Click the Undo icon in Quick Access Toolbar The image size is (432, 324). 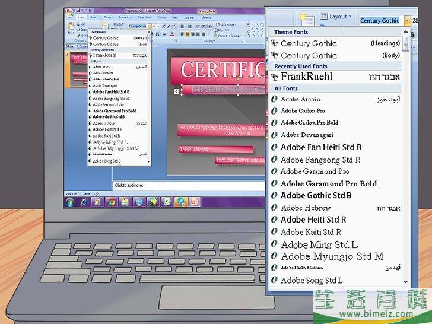83,11
